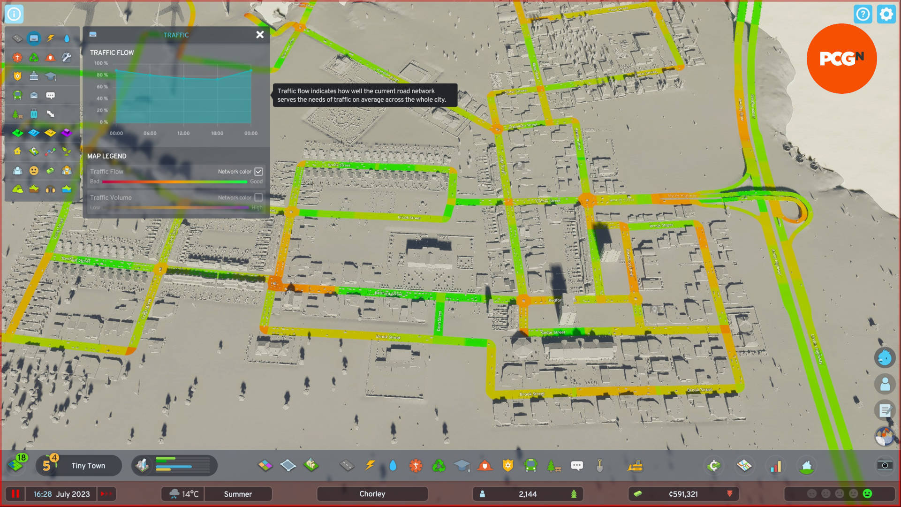The image size is (901, 507).
Task: Open the yellow house level info view
Action: 17,151
